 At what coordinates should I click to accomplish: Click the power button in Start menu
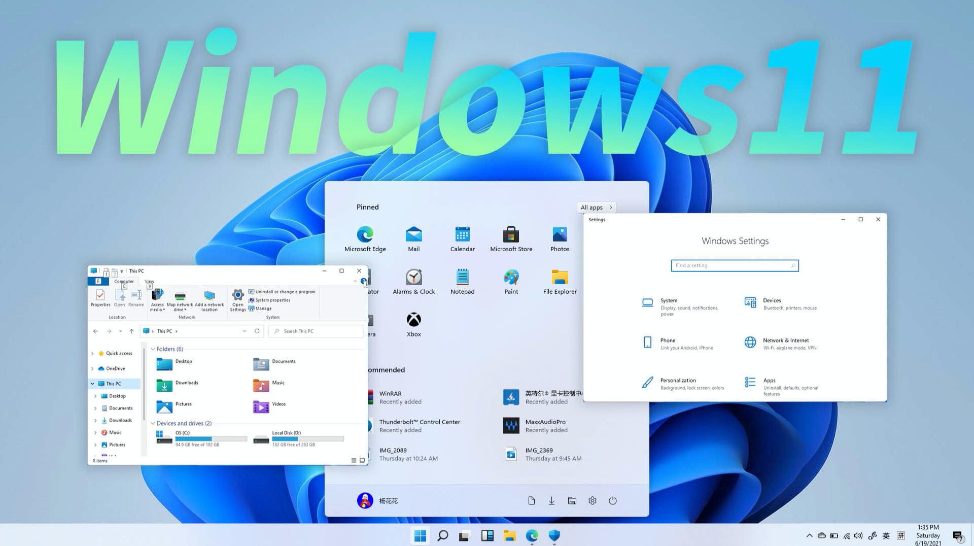613,501
